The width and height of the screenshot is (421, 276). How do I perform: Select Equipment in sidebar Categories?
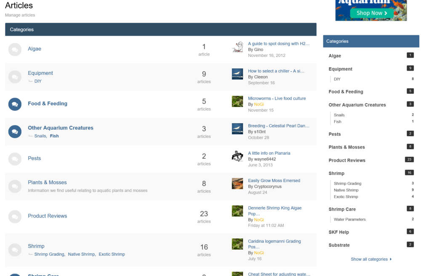click(341, 69)
